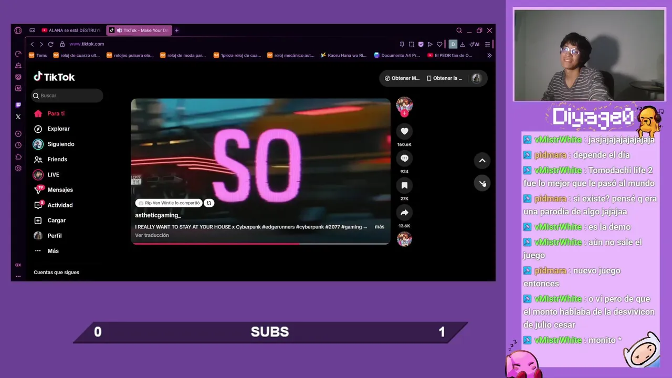Open the Opera main menu logo
672x378 pixels.
click(18, 30)
